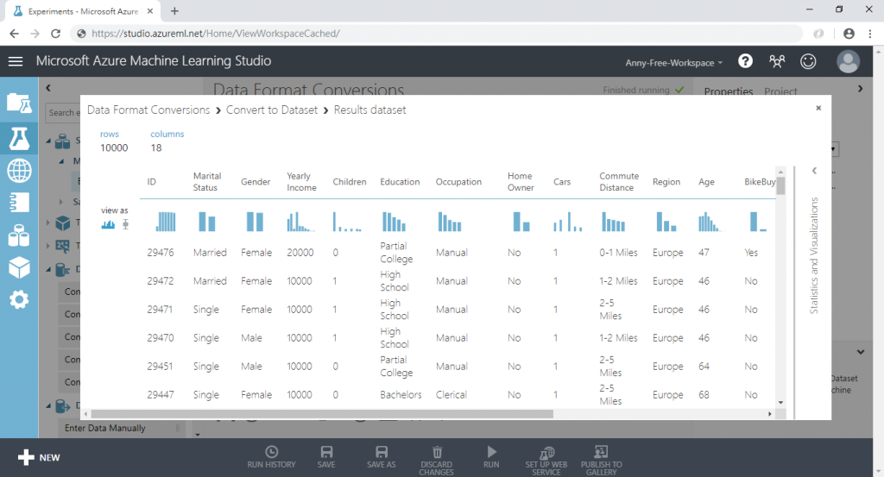Select the Education column histogram
This screenshot has width=884, height=477.
point(394,222)
